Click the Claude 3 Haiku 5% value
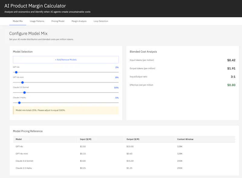 point(117,98)
